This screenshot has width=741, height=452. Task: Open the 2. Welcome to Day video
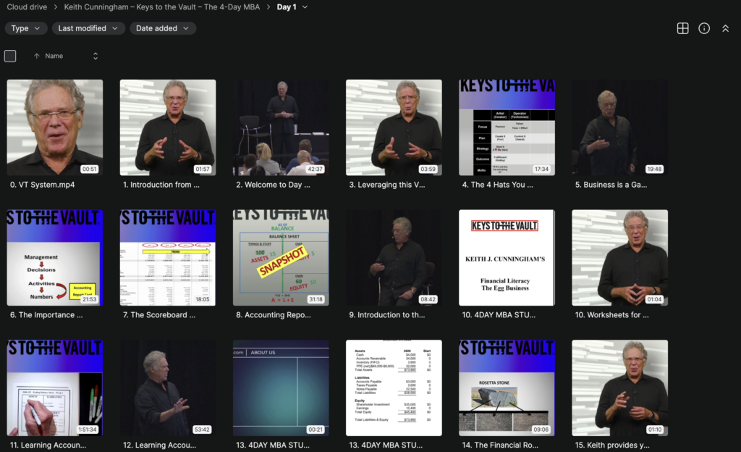pyautogui.click(x=281, y=127)
